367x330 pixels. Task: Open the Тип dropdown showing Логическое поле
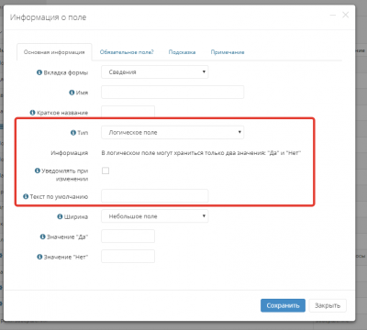coord(172,132)
